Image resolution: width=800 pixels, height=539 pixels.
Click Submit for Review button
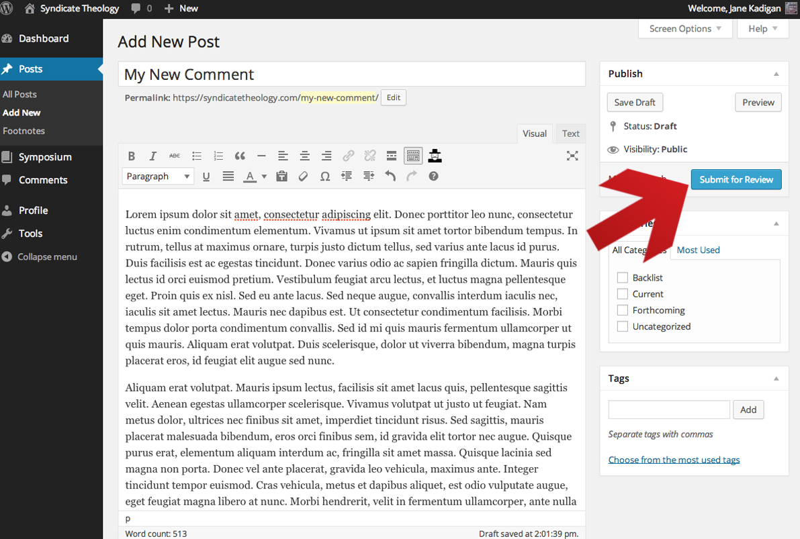(736, 179)
